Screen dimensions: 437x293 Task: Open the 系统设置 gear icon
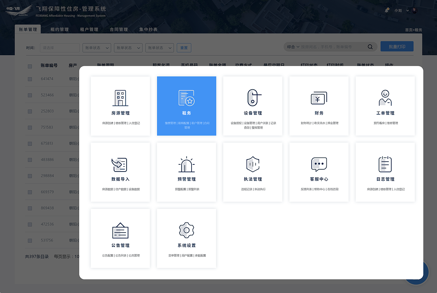[x=186, y=230]
